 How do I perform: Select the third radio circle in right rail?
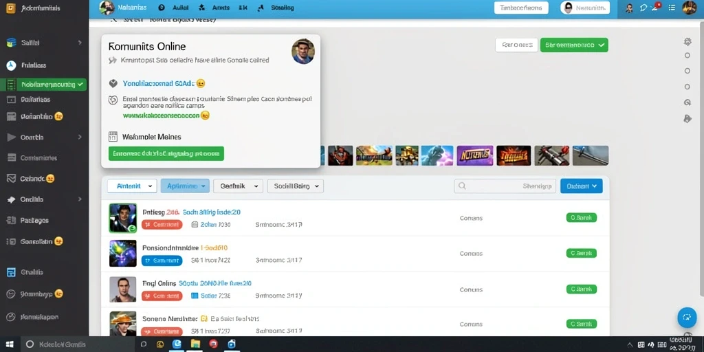pyautogui.click(x=687, y=87)
